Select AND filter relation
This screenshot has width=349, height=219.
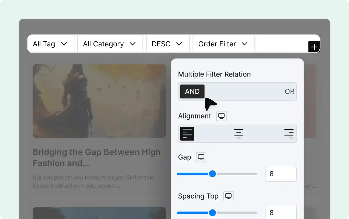pos(192,91)
